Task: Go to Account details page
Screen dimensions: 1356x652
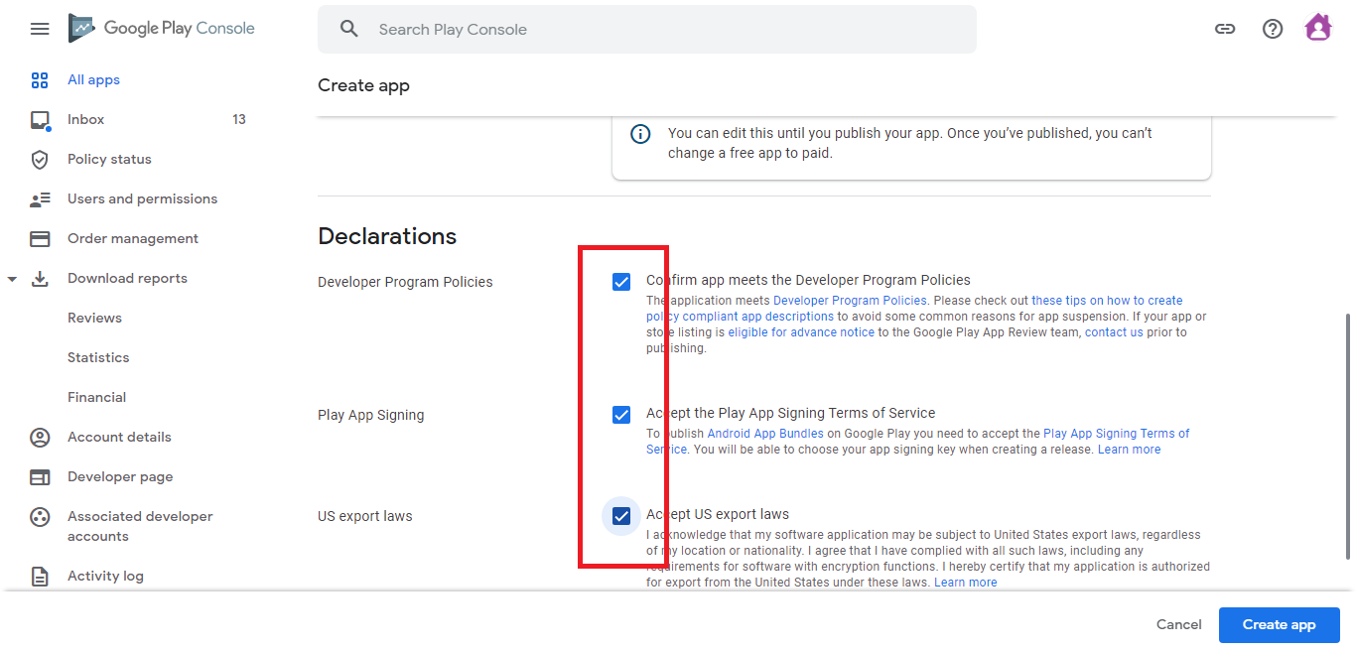Action: tap(119, 438)
